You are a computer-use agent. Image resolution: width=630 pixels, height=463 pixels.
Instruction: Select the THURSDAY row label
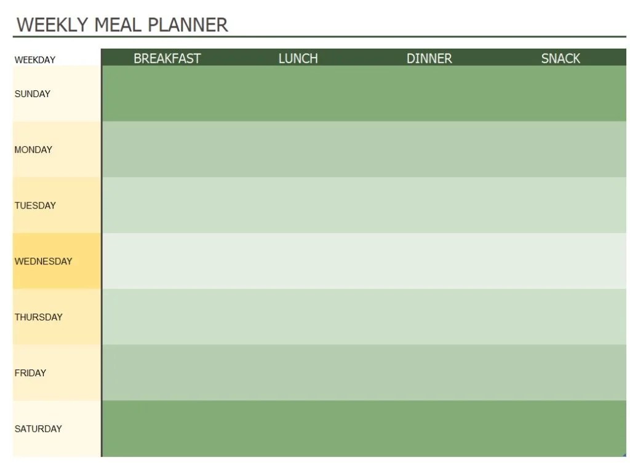[39, 317]
